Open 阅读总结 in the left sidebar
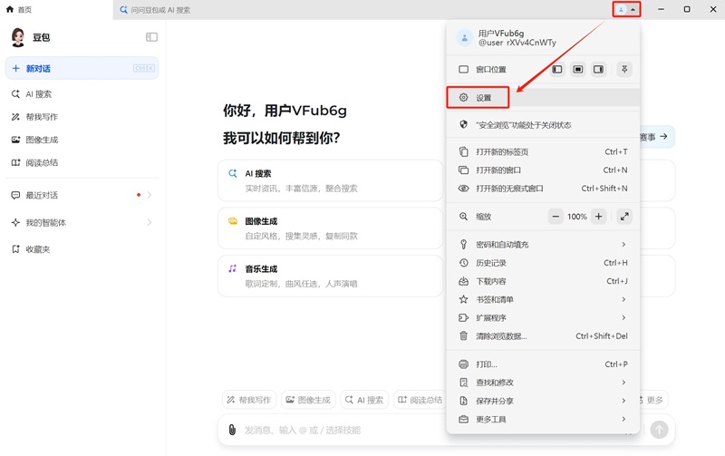725x456 pixels. coord(82,163)
